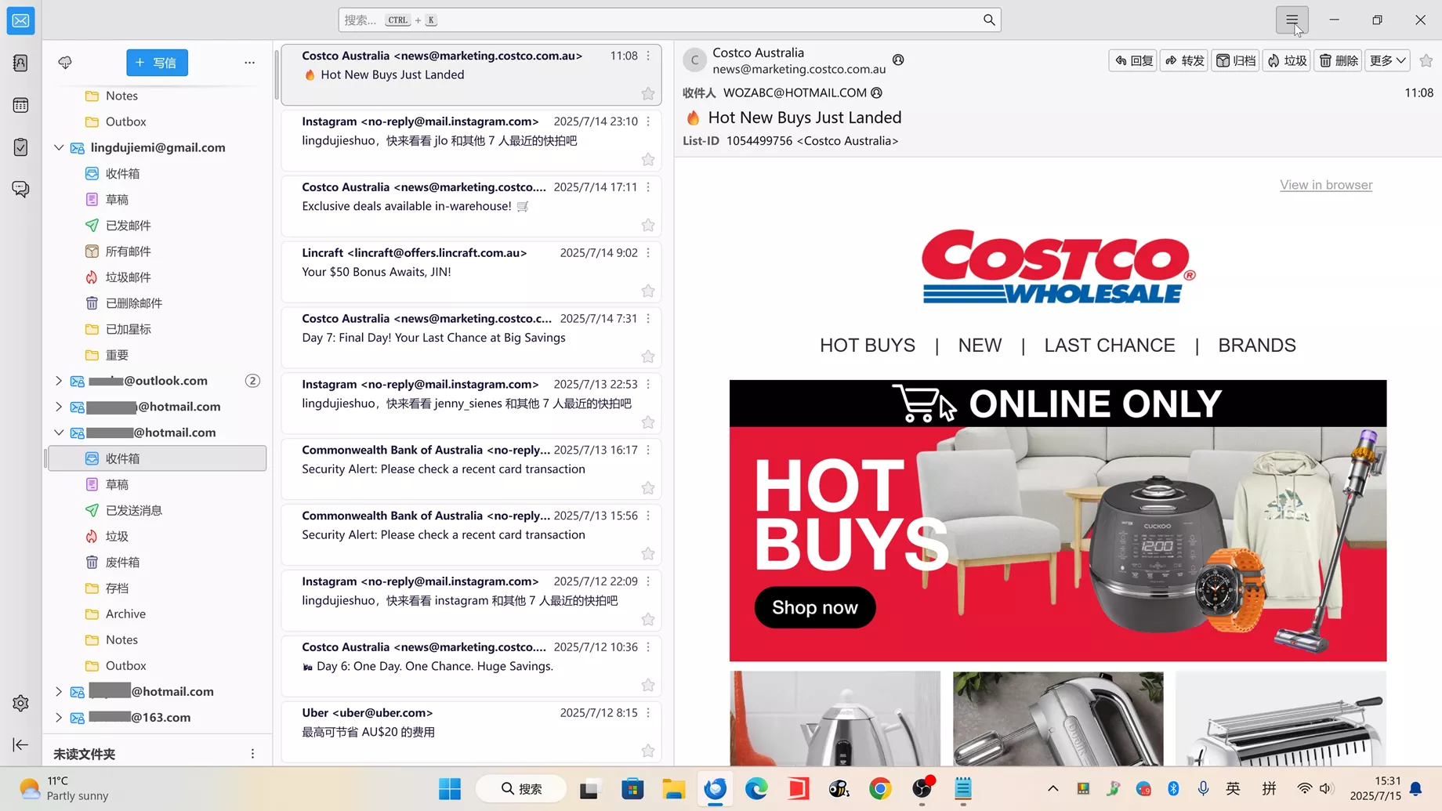This screenshot has width=1442, height=811.
Task: Open the Address Book sidebar icon
Action: [20, 63]
